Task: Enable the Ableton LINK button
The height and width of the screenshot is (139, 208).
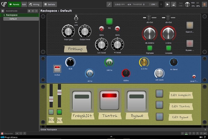Action: pyautogui.click(x=153, y=5)
